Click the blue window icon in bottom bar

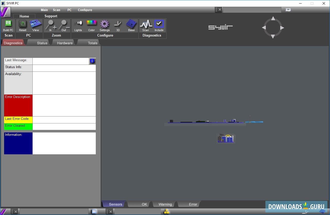point(94,211)
